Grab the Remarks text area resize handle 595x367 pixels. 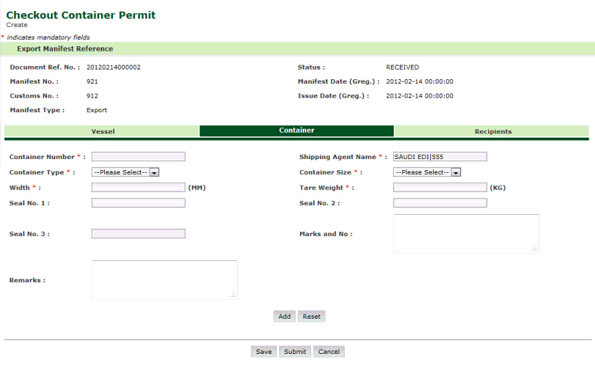coord(233,295)
